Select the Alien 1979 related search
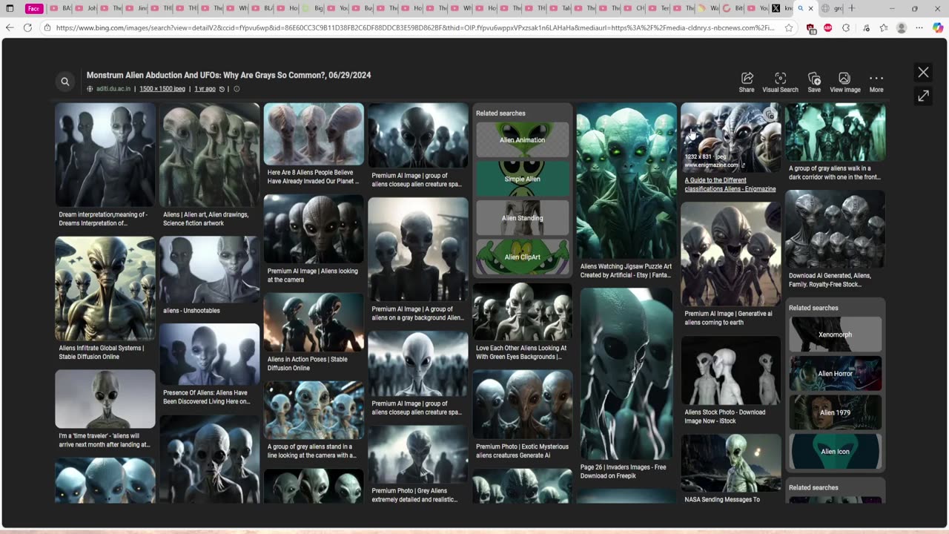 coord(835,412)
